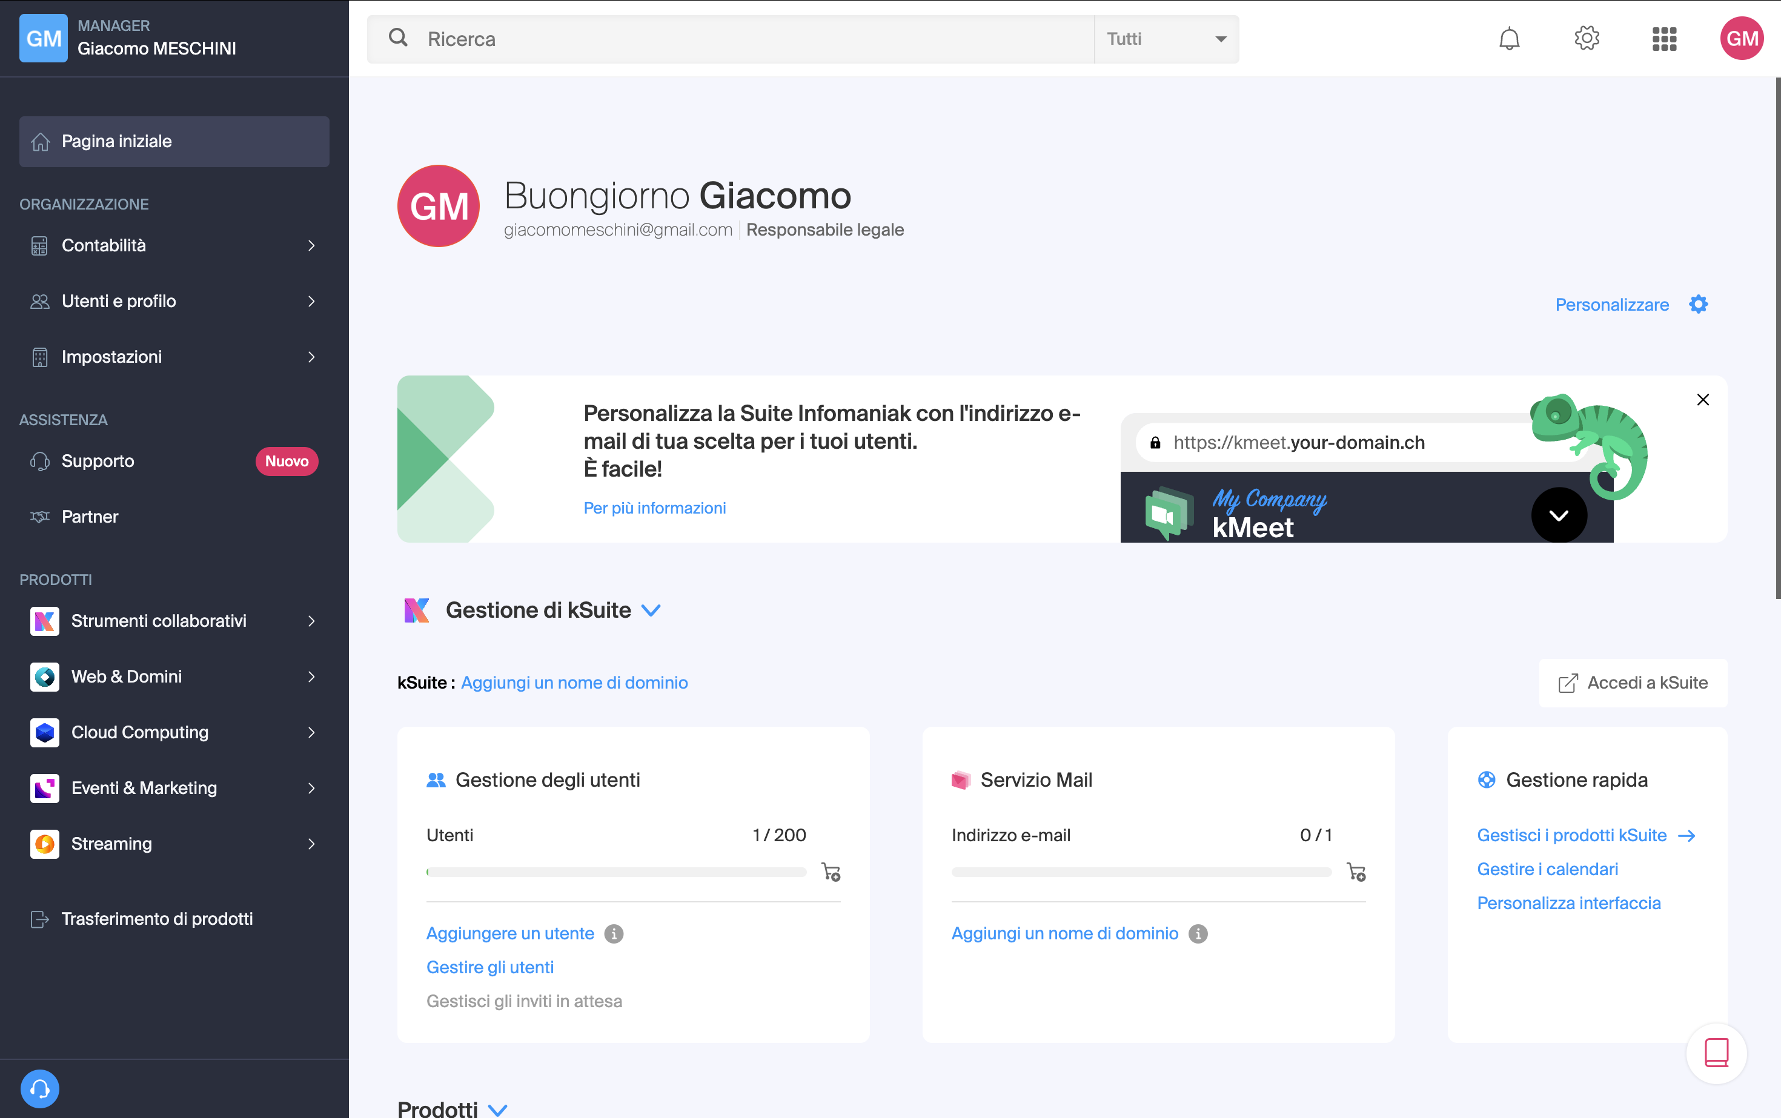1781x1118 pixels.
Task: Click Gestire i calendari link
Action: coord(1547,870)
